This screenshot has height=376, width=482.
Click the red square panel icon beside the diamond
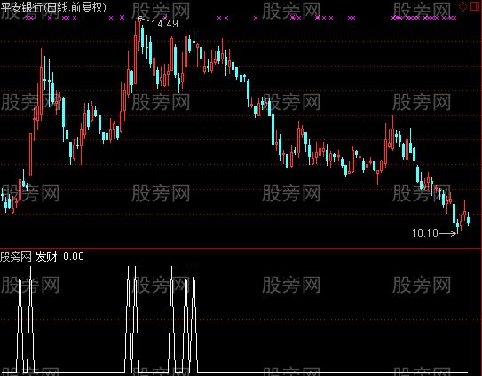pos(475,7)
